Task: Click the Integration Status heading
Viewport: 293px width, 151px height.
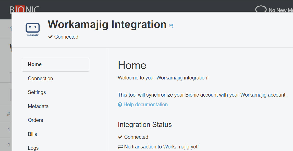Action: (145, 125)
